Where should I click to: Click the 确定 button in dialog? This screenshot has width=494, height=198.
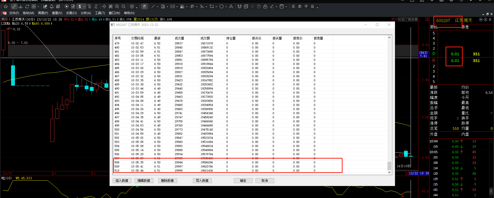click(x=243, y=181)
